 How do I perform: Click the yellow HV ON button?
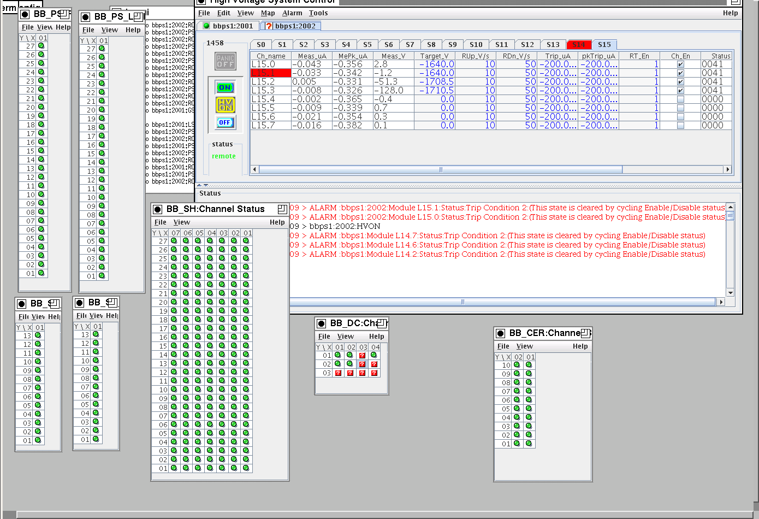click(x=225, y=105)
